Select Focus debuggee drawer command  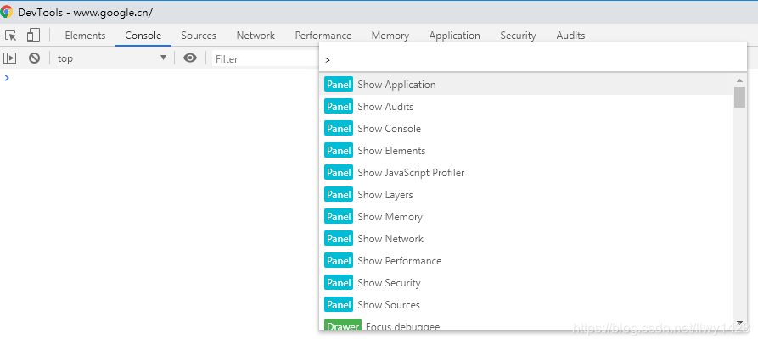point(526,324)
